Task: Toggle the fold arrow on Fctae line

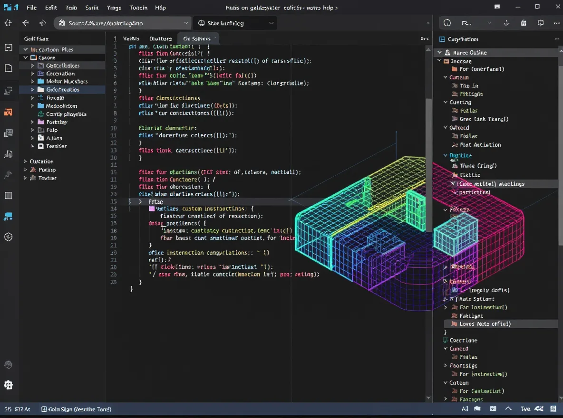Action: tap(140, 202)
